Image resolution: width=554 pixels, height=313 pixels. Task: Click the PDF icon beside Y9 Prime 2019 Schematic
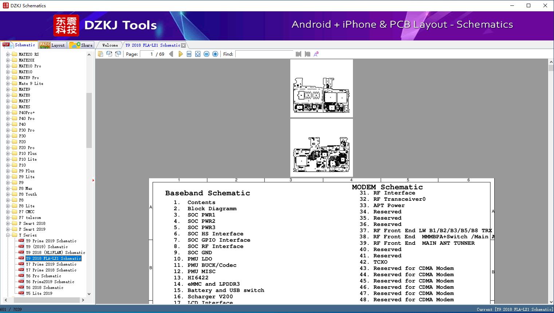click(21, 241)
